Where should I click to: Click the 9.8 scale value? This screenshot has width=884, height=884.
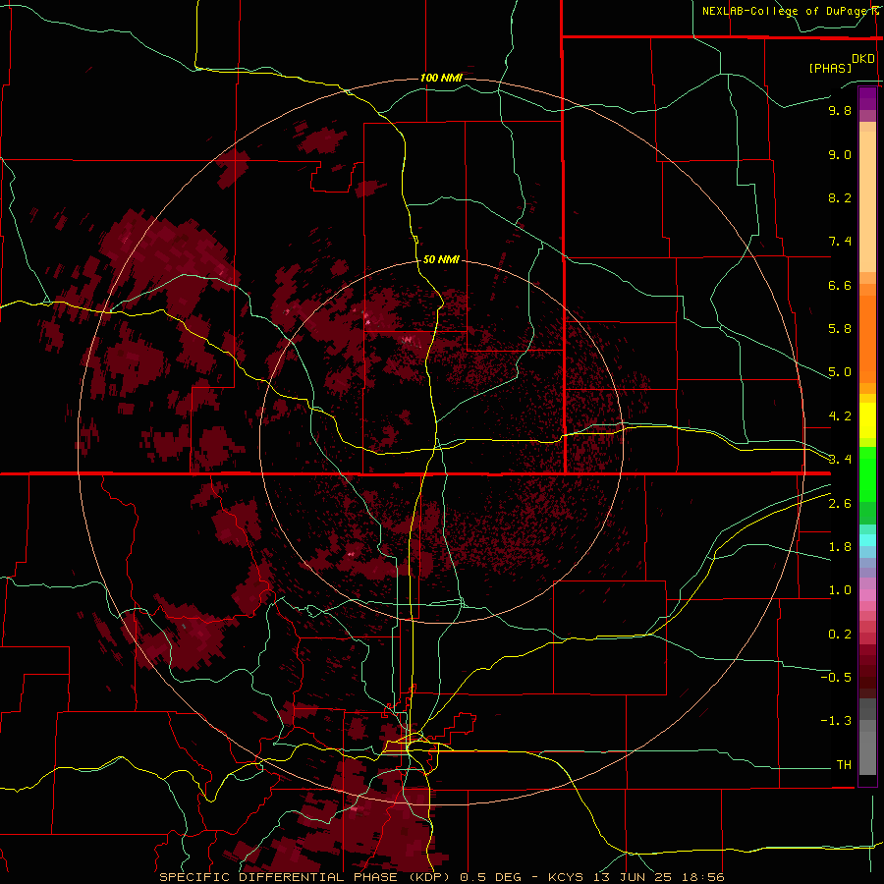coord(840,110)
